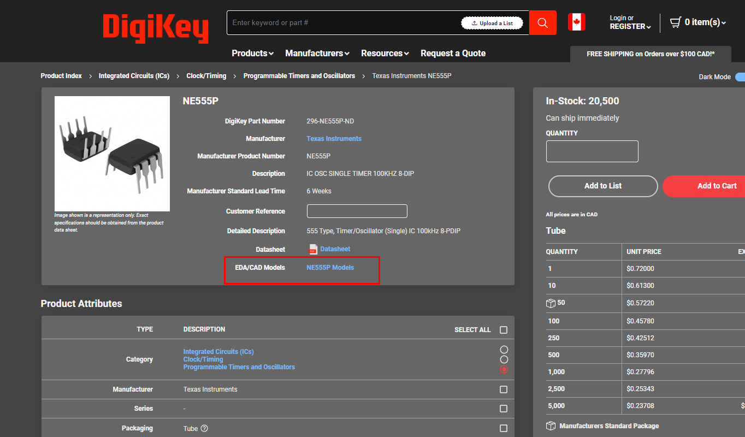745x437 pixels.
Task: Open Request a Quote menu item
Action: click(x=453, y=53)
